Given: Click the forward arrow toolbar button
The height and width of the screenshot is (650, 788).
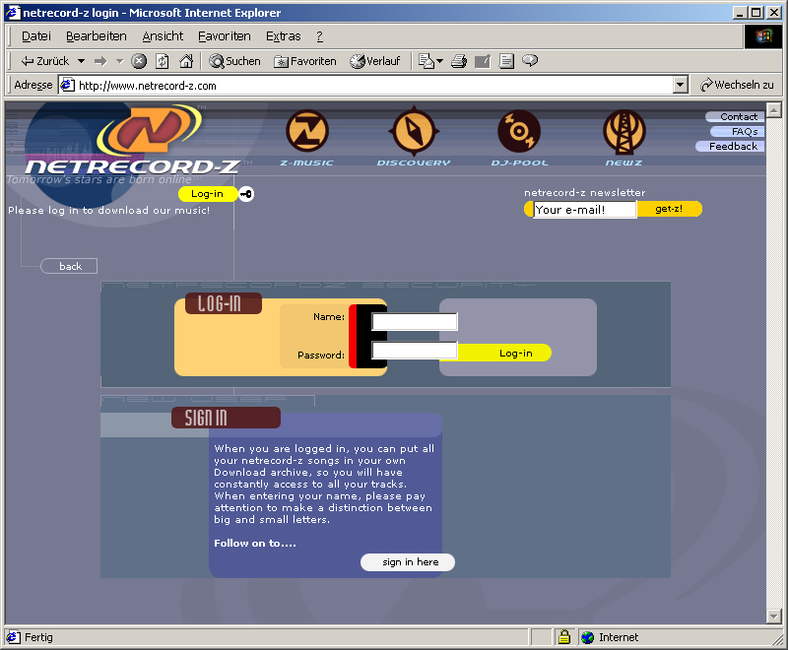Looking at the screenshot, I should [x=101, y=61].
